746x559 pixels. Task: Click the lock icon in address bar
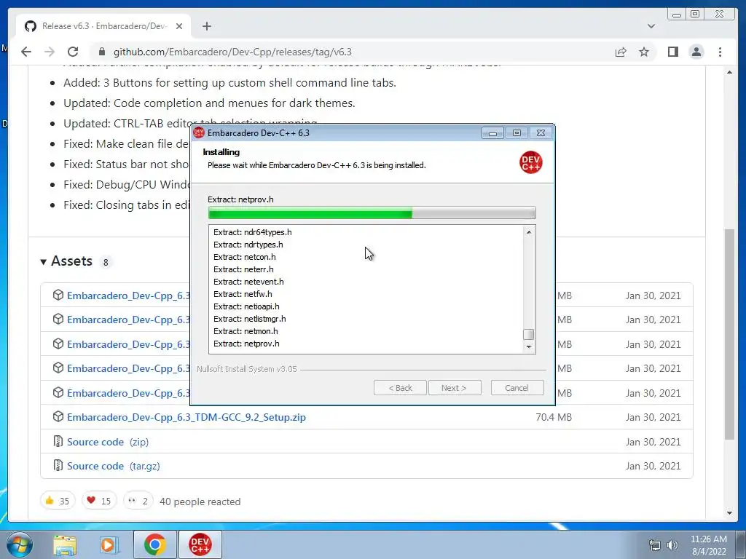(101, 52)
